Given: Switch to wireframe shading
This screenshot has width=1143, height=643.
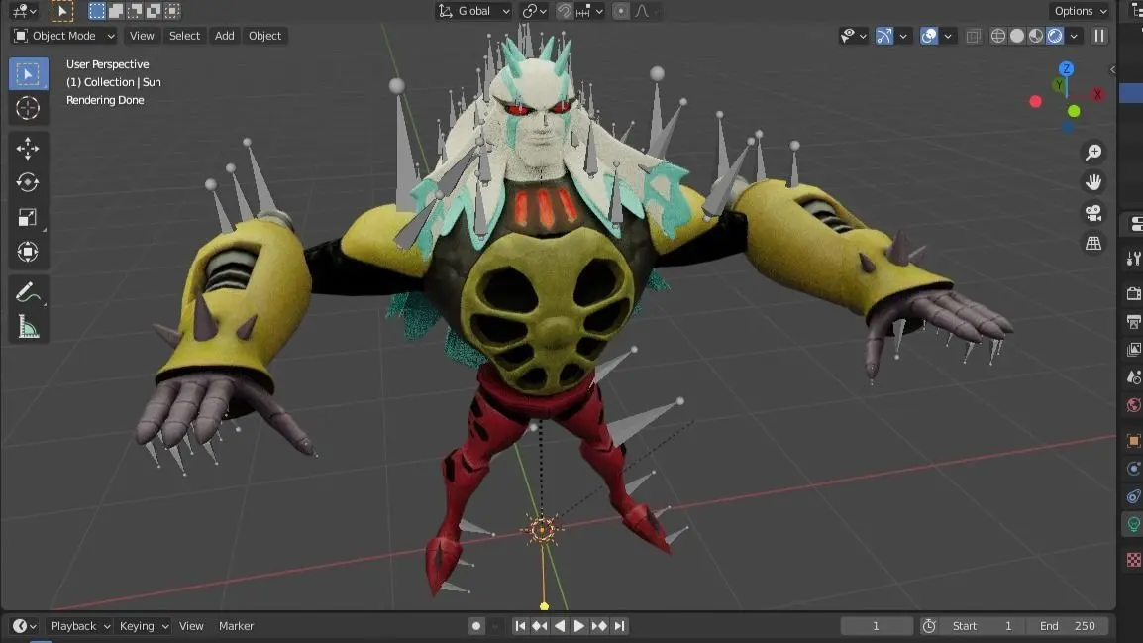Looking at the screenshot, I should 998,36.
